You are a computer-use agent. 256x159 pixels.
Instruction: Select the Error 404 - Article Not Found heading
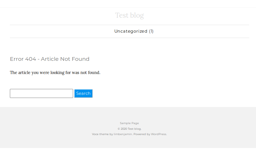(x=50, y=59)
